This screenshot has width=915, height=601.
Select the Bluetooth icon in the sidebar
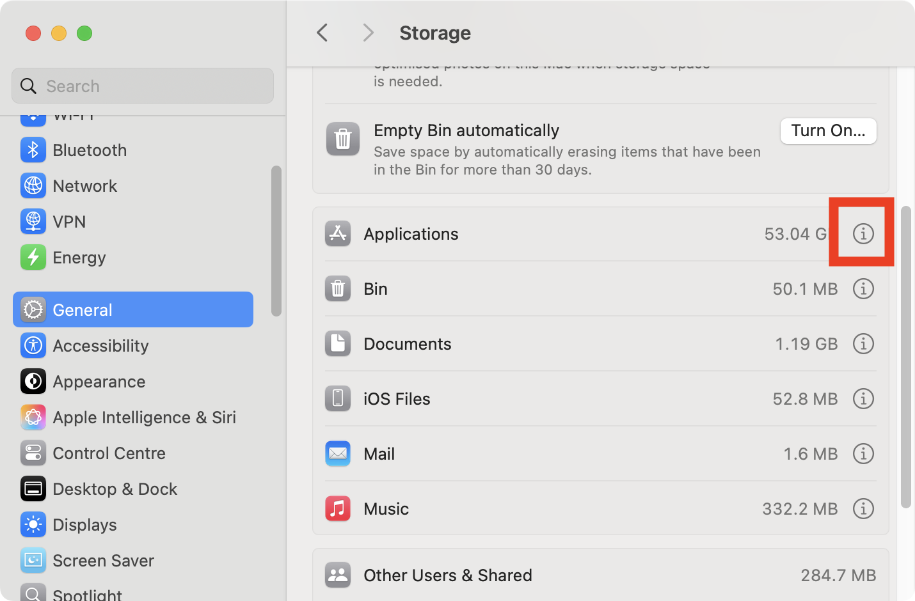33,150
